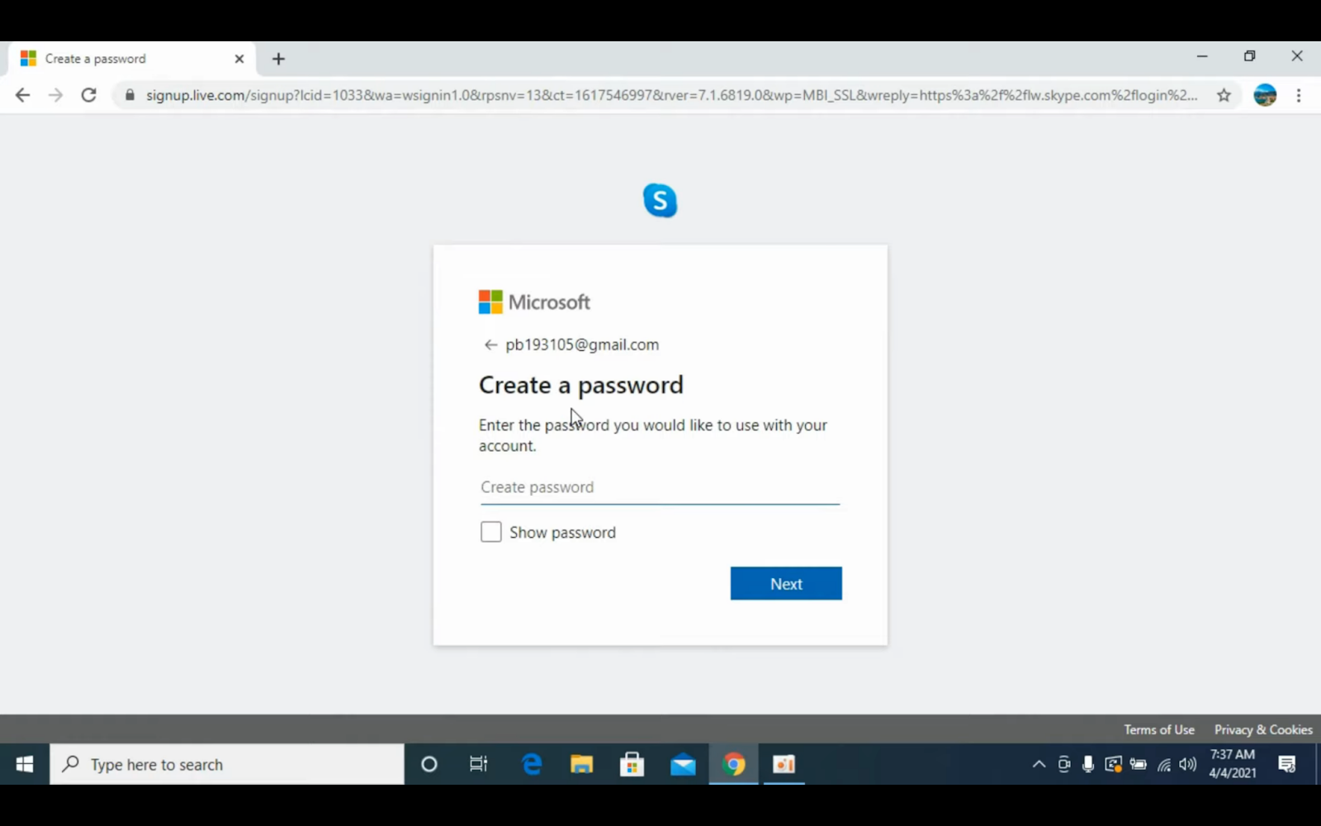Viewport: 1321px width, 826px height.
Task: Open the Privacy & Cookies link
Action: (1263, 729)
